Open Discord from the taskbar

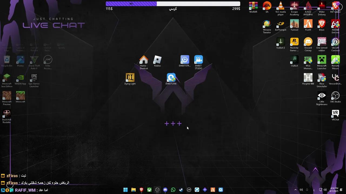pyautogui.click(x=165, y=190)
